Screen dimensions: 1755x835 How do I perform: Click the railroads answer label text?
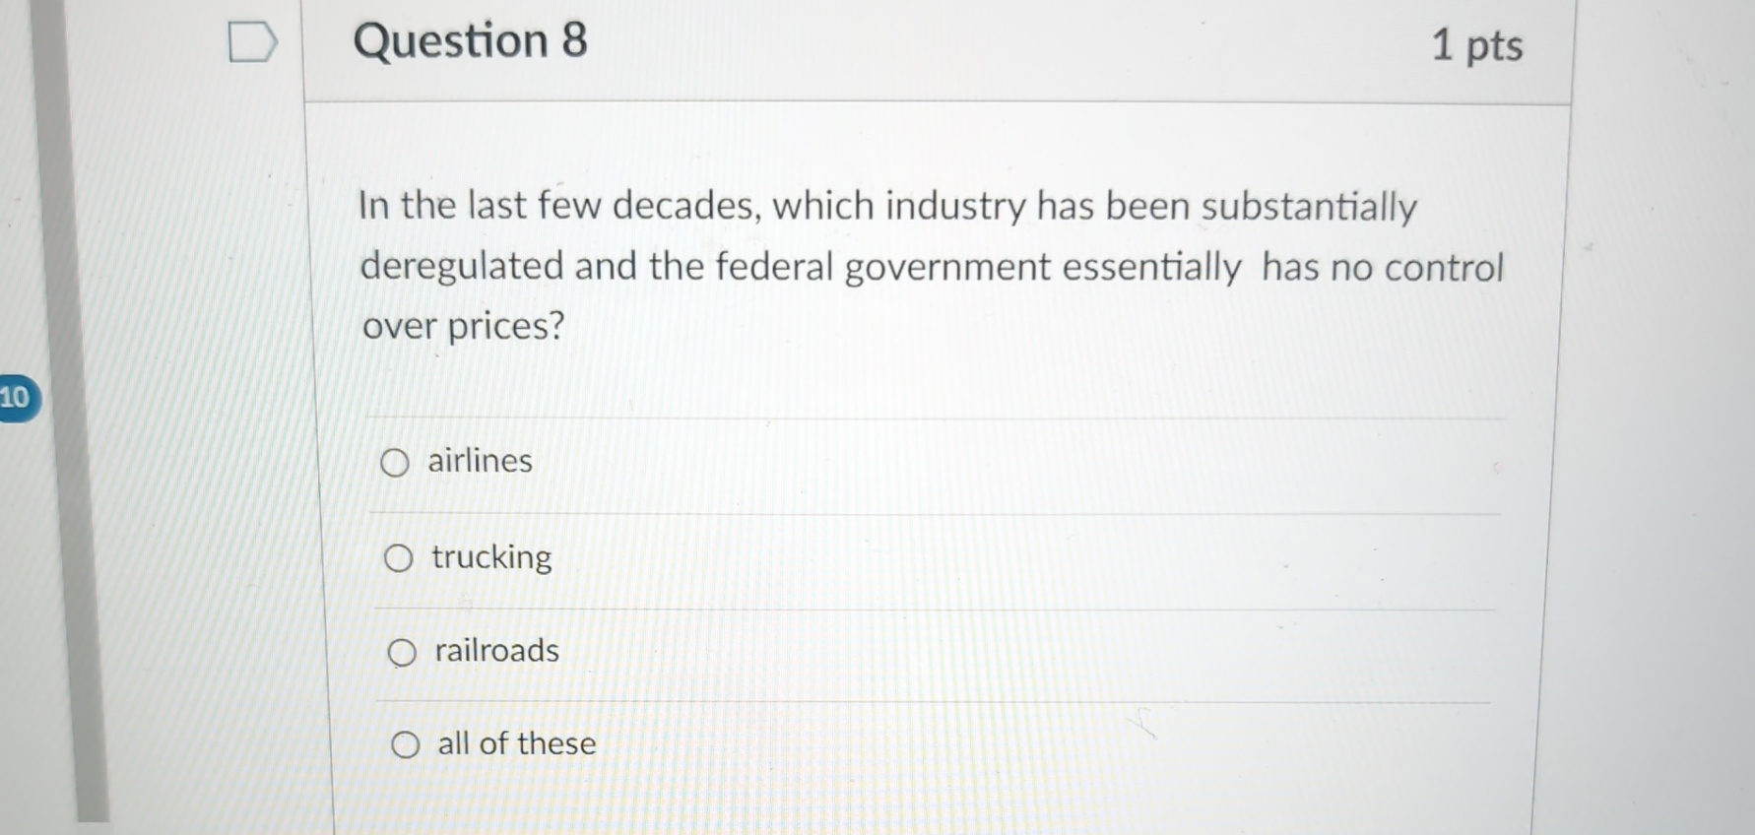495,650
